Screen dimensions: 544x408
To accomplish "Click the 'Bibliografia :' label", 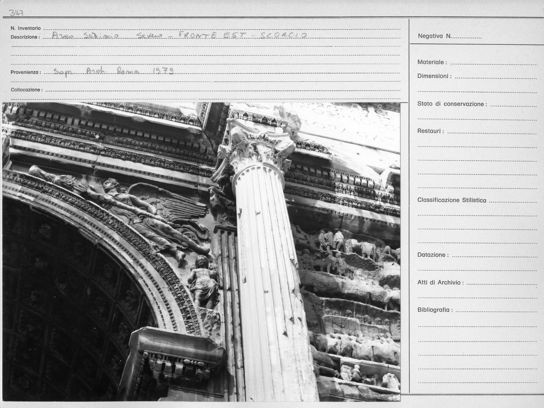I will tap(435, 310).
